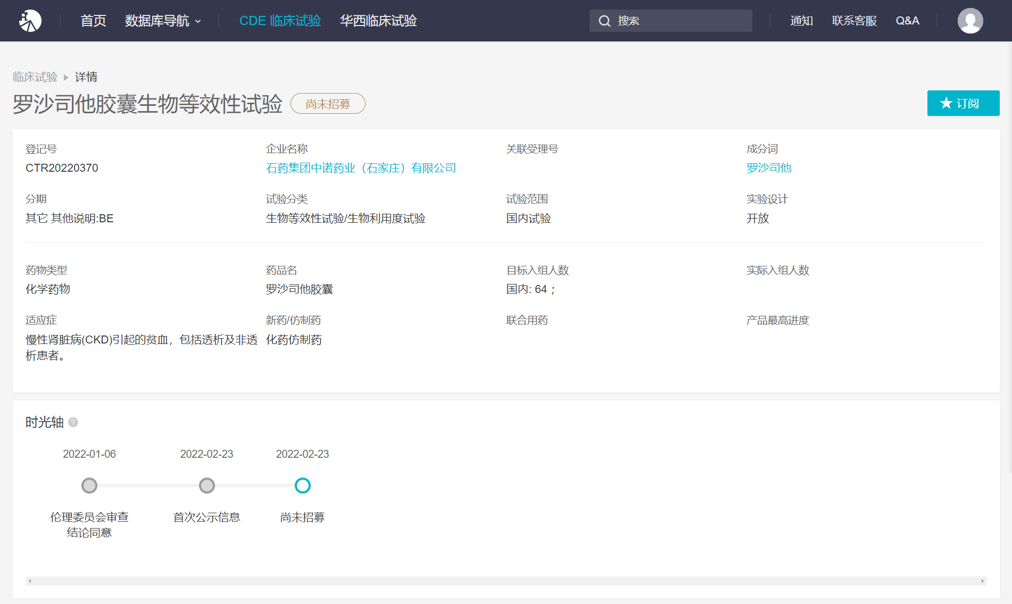This screenshot has height=604, width=1012.
Task: Go back via 临床试验 breadcrumb
Action: (35, 77)
